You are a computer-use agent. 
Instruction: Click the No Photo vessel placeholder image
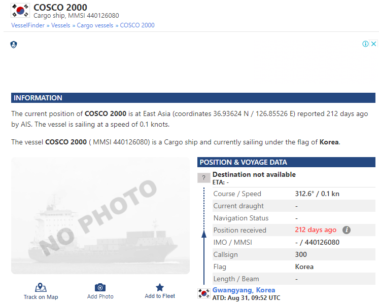[x=100, y=216]
